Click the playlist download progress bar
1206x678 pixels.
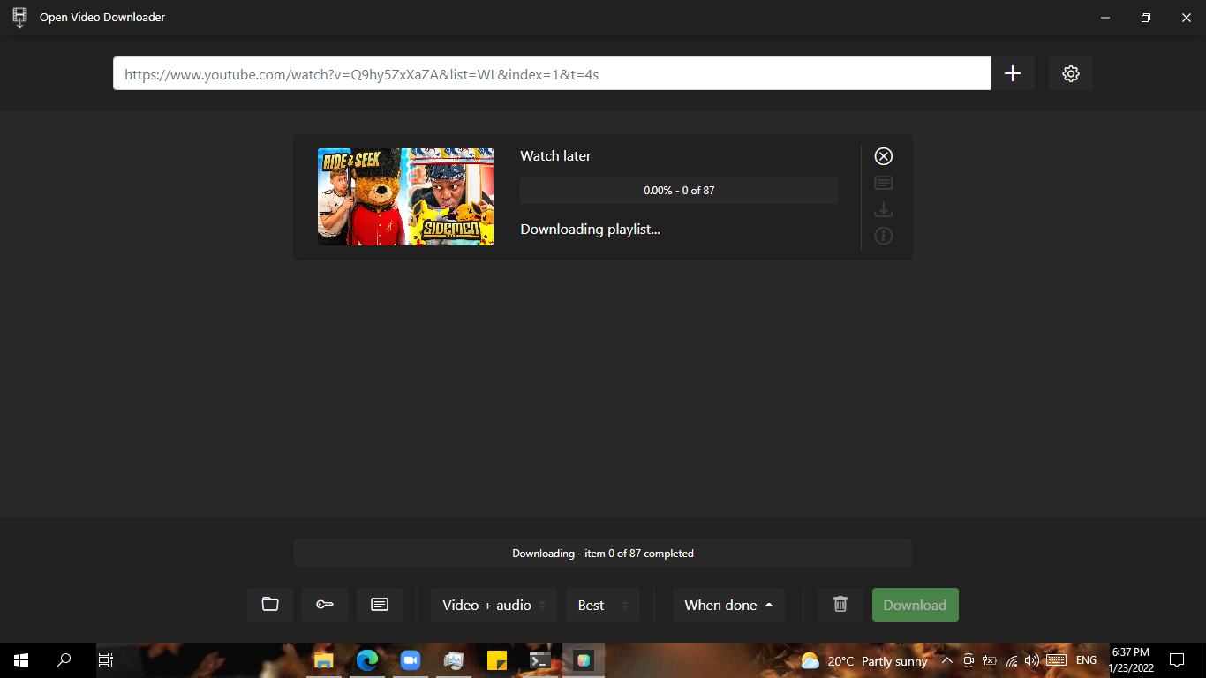tap(678, 190)
